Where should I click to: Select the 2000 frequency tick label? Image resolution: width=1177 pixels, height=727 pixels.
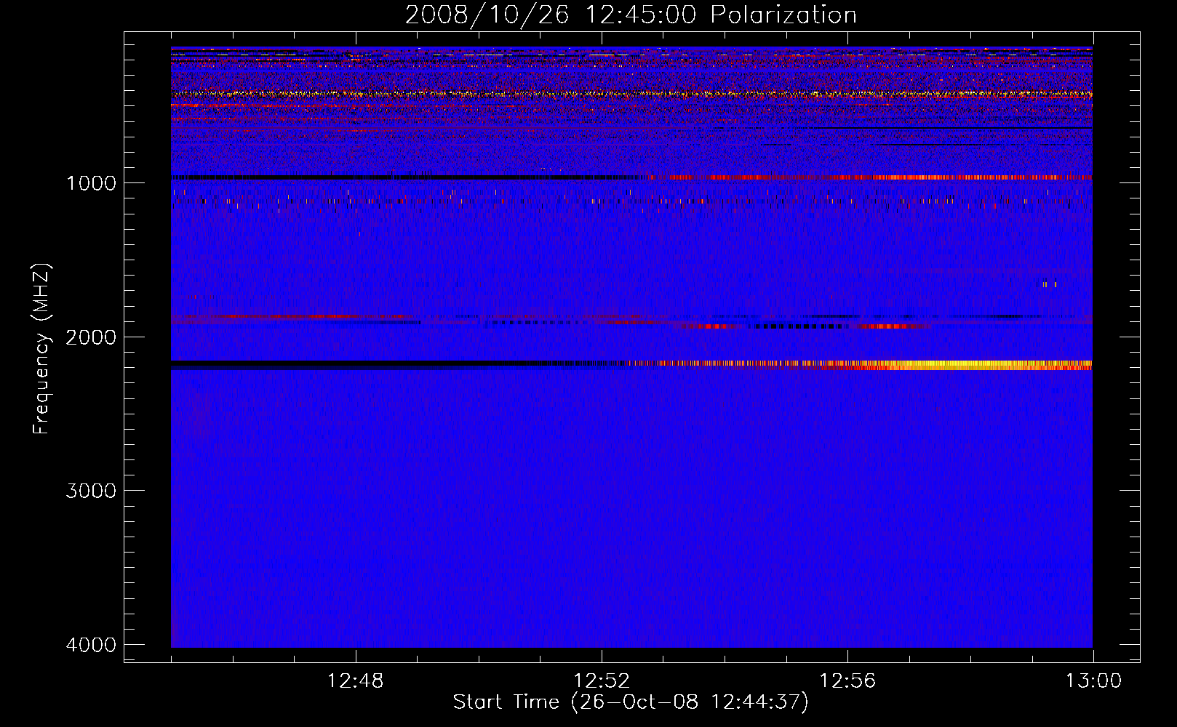click(91, 337)
